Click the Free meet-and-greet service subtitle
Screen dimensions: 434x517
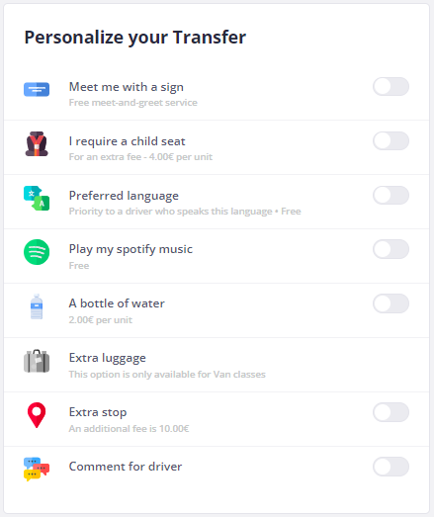132,103
